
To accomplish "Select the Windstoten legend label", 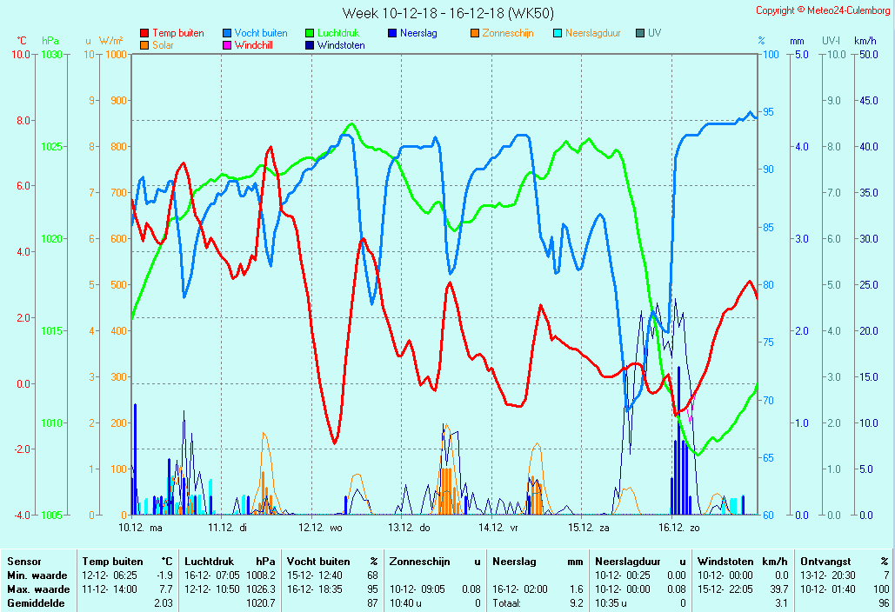I will click(x=341, y=46).
